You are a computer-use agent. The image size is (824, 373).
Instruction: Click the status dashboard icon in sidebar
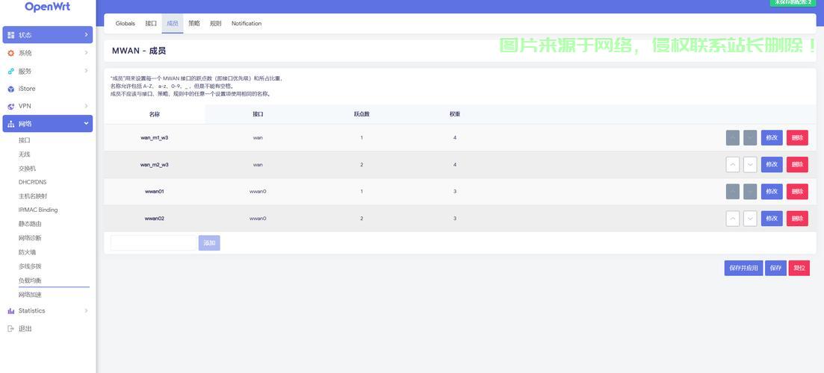[11, 35]
